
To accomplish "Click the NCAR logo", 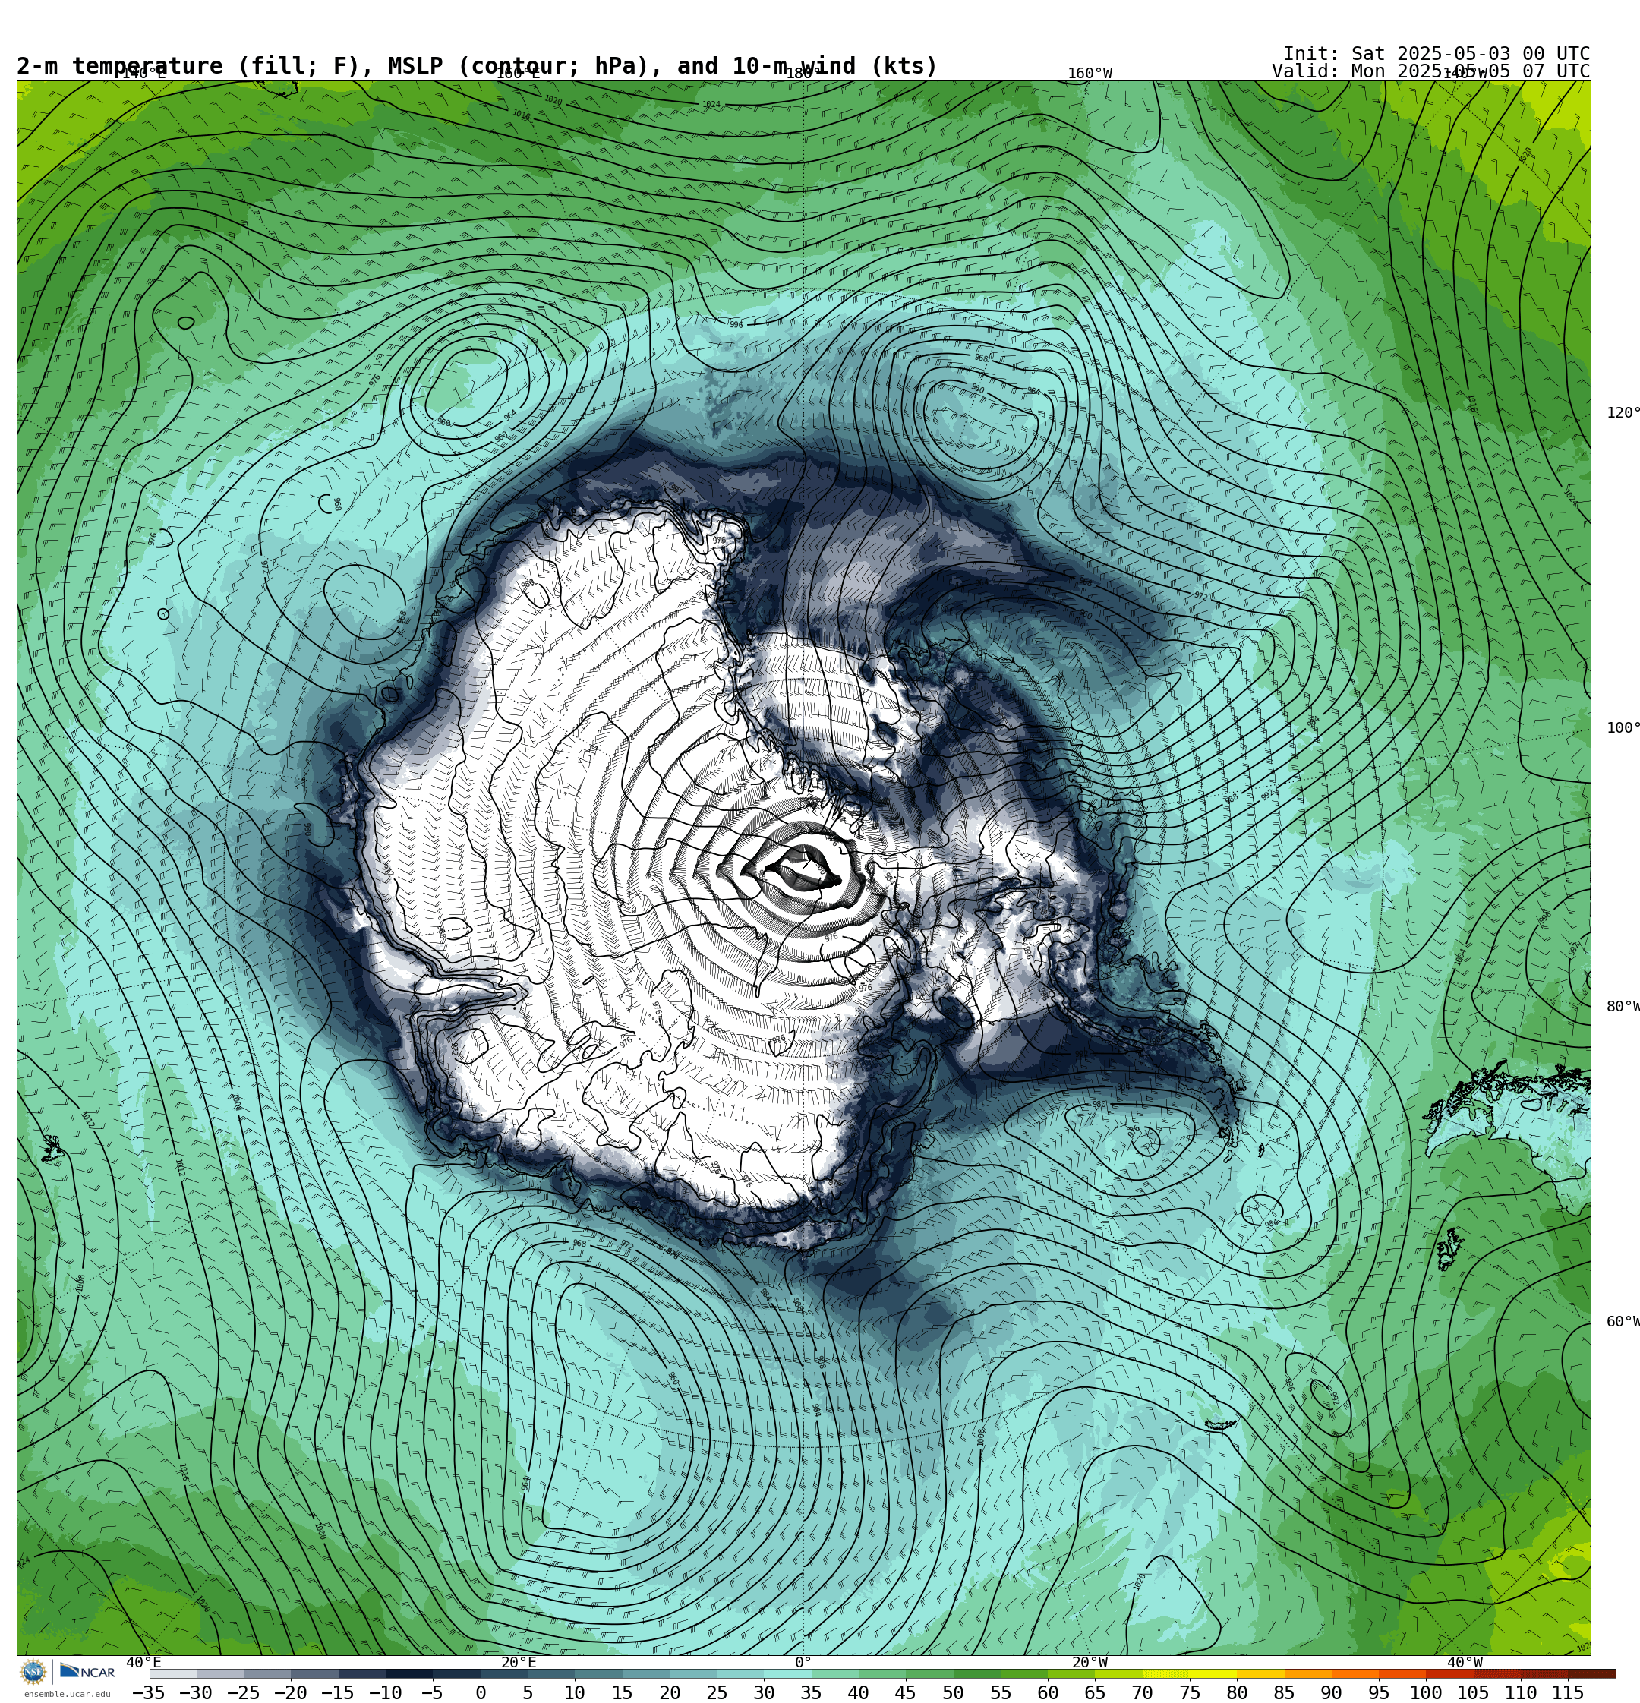I will [x=87, y=1672].
